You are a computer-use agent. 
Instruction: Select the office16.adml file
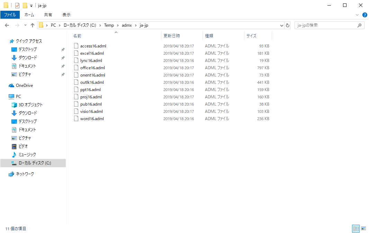pyautogui.click(x=92, y=68)
